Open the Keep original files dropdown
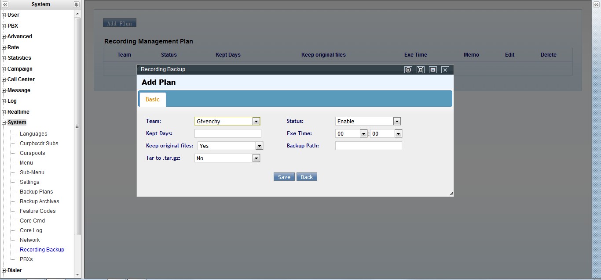The width and height of the screenshot is (601, 280). pos(259,146)
